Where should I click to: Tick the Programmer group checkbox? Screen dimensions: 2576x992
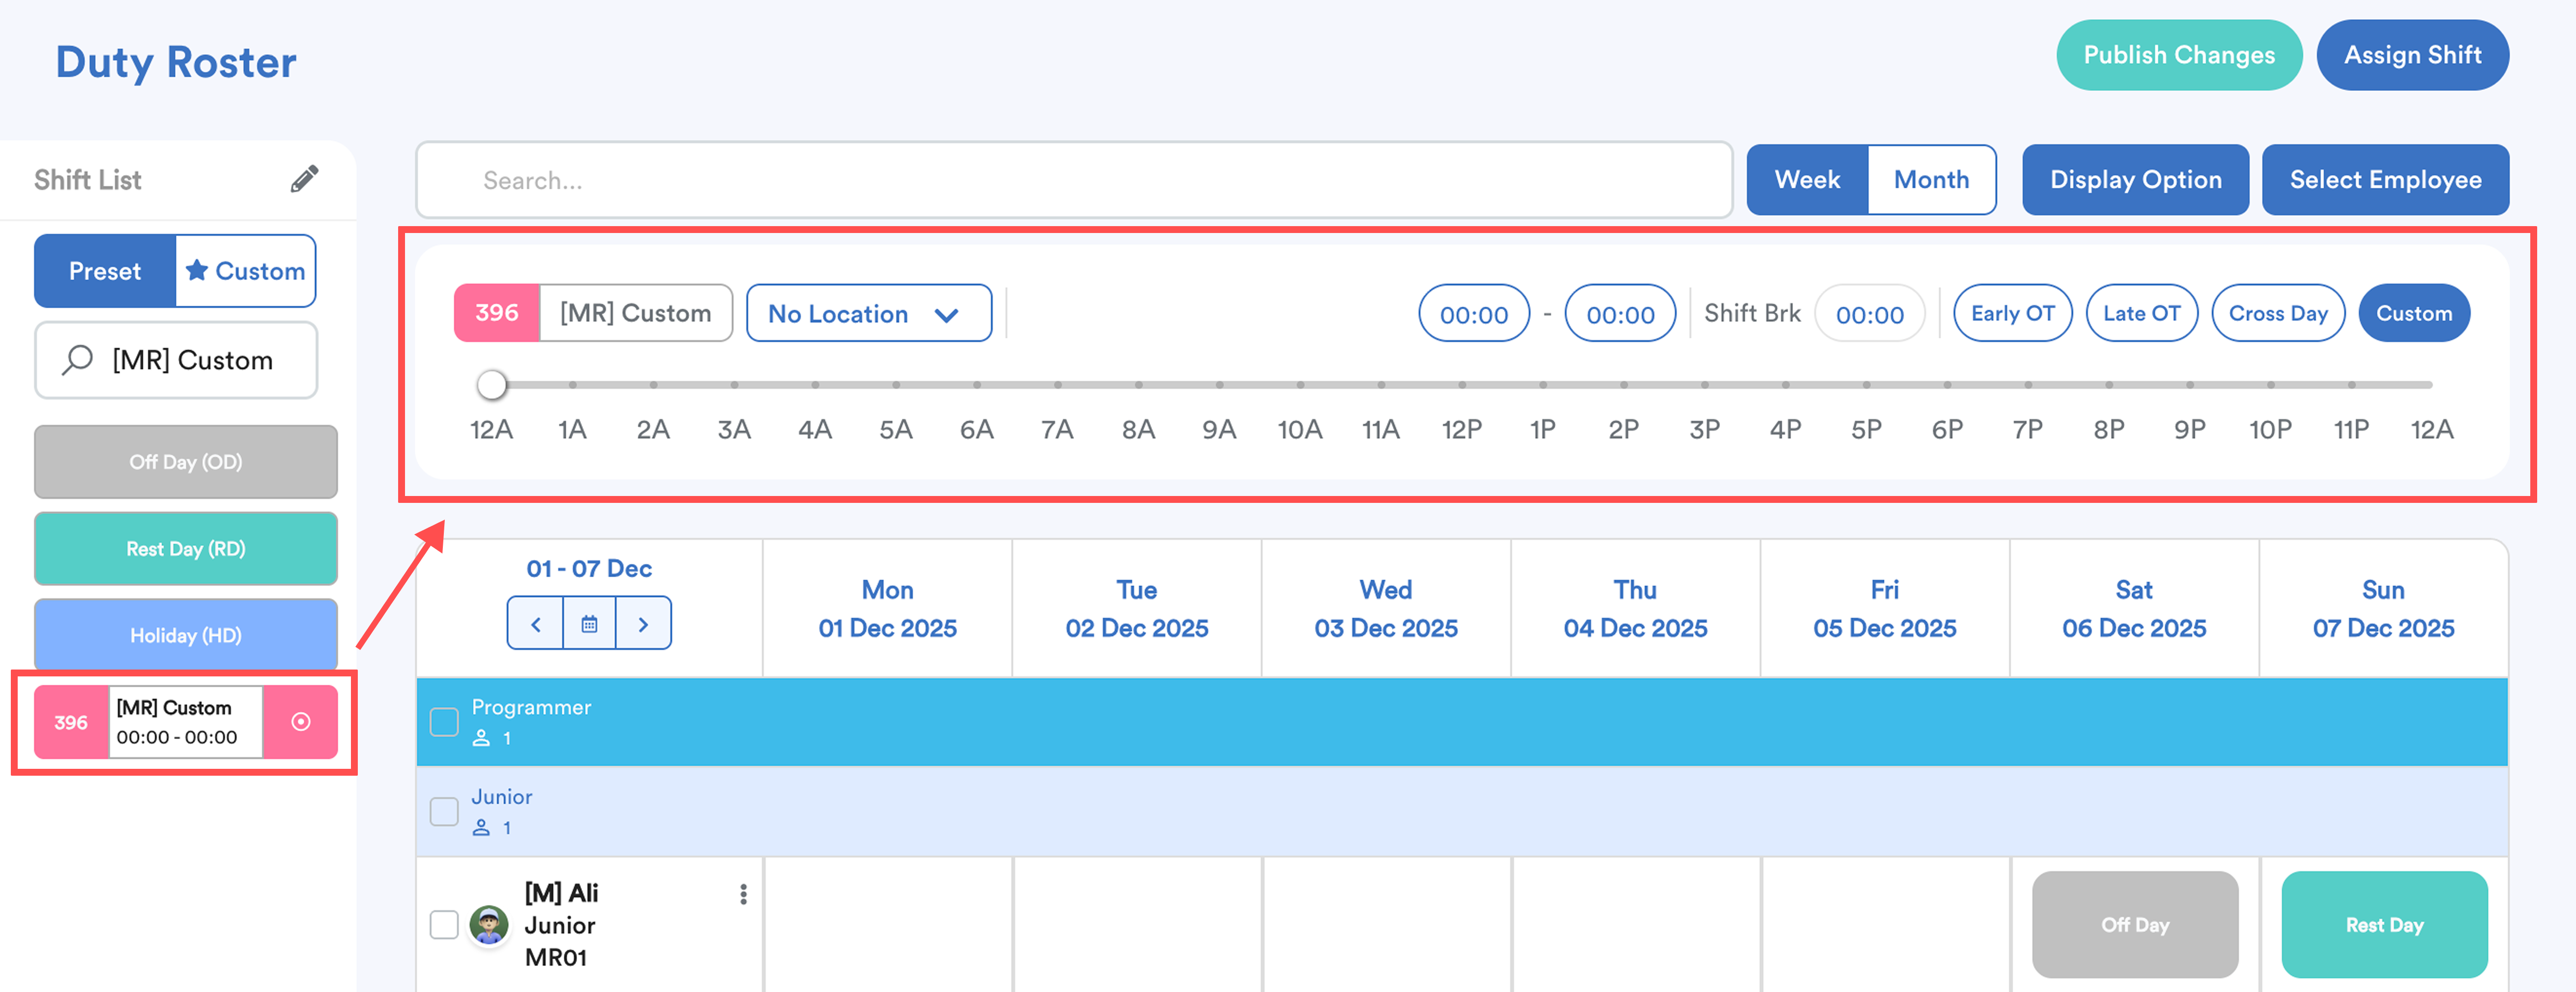pos(444,722)
